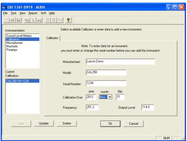Select Sound Level Meters in Instrumentation list
Viewport: 187px width, 141px height.
point(22,36)
